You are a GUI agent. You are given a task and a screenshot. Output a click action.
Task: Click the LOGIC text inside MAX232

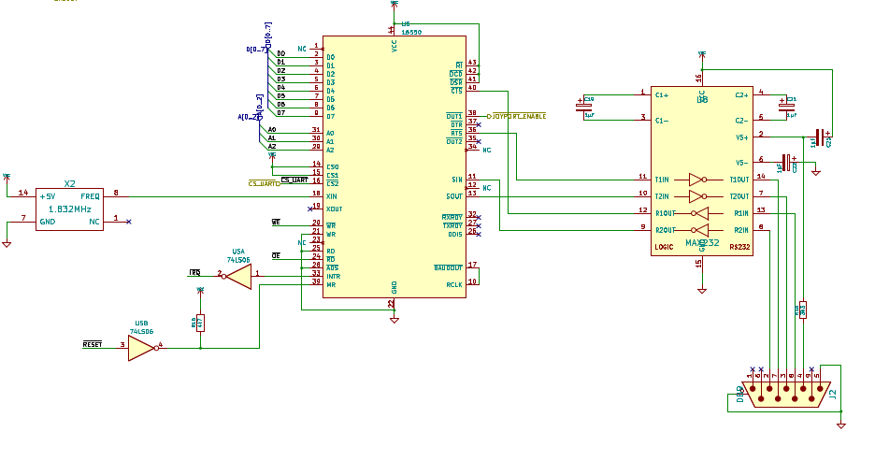click(664, 247)
